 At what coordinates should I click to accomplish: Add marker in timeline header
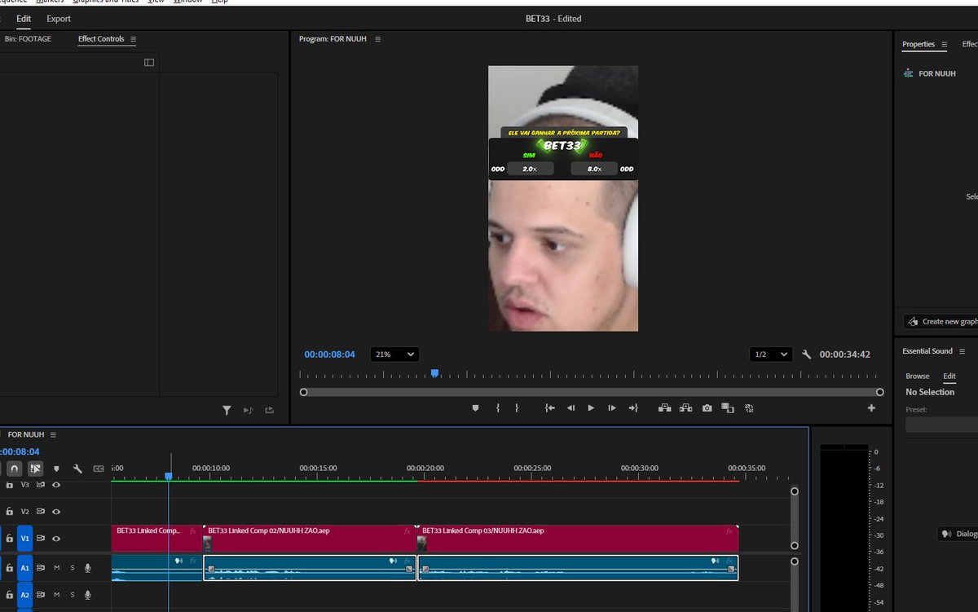[x=56, y=469]
